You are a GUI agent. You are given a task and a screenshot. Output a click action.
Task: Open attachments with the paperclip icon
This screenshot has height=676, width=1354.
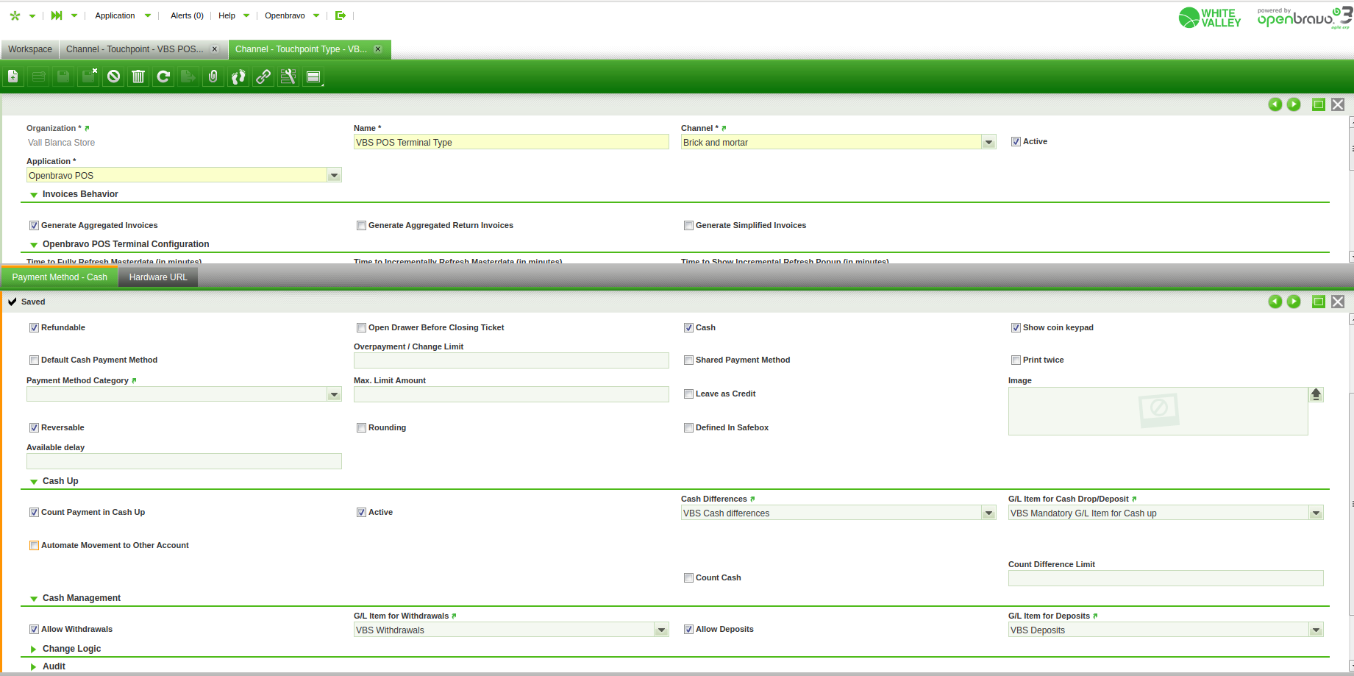[x=213, y=77]
